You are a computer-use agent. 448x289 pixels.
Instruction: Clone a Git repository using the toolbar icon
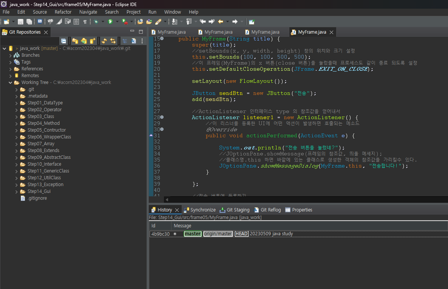(83, 41)
